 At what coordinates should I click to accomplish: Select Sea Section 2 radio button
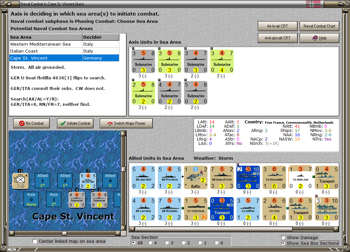click(x=183, y=243)
